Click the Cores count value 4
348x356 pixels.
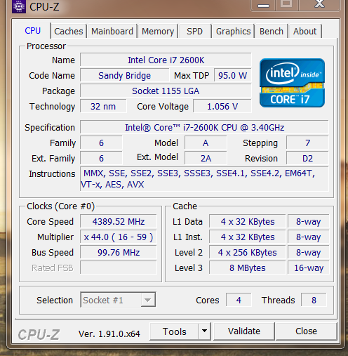(239, 300)
